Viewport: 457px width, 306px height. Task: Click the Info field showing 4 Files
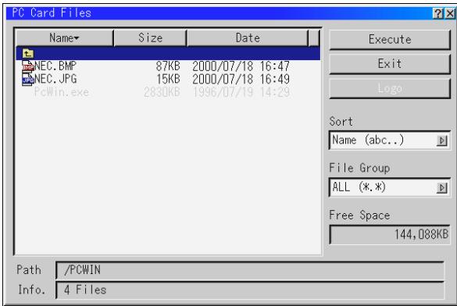click(250, 290)
